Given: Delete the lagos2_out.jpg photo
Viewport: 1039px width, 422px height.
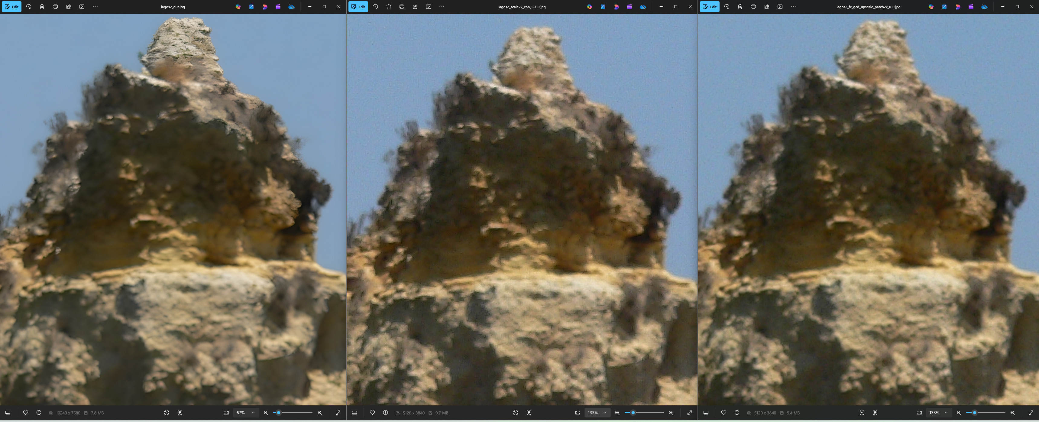Looking at the screenshot, I should [x=42, y=7].
